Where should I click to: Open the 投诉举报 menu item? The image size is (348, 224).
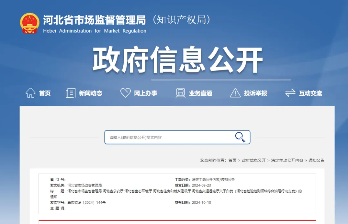point(255,93)
